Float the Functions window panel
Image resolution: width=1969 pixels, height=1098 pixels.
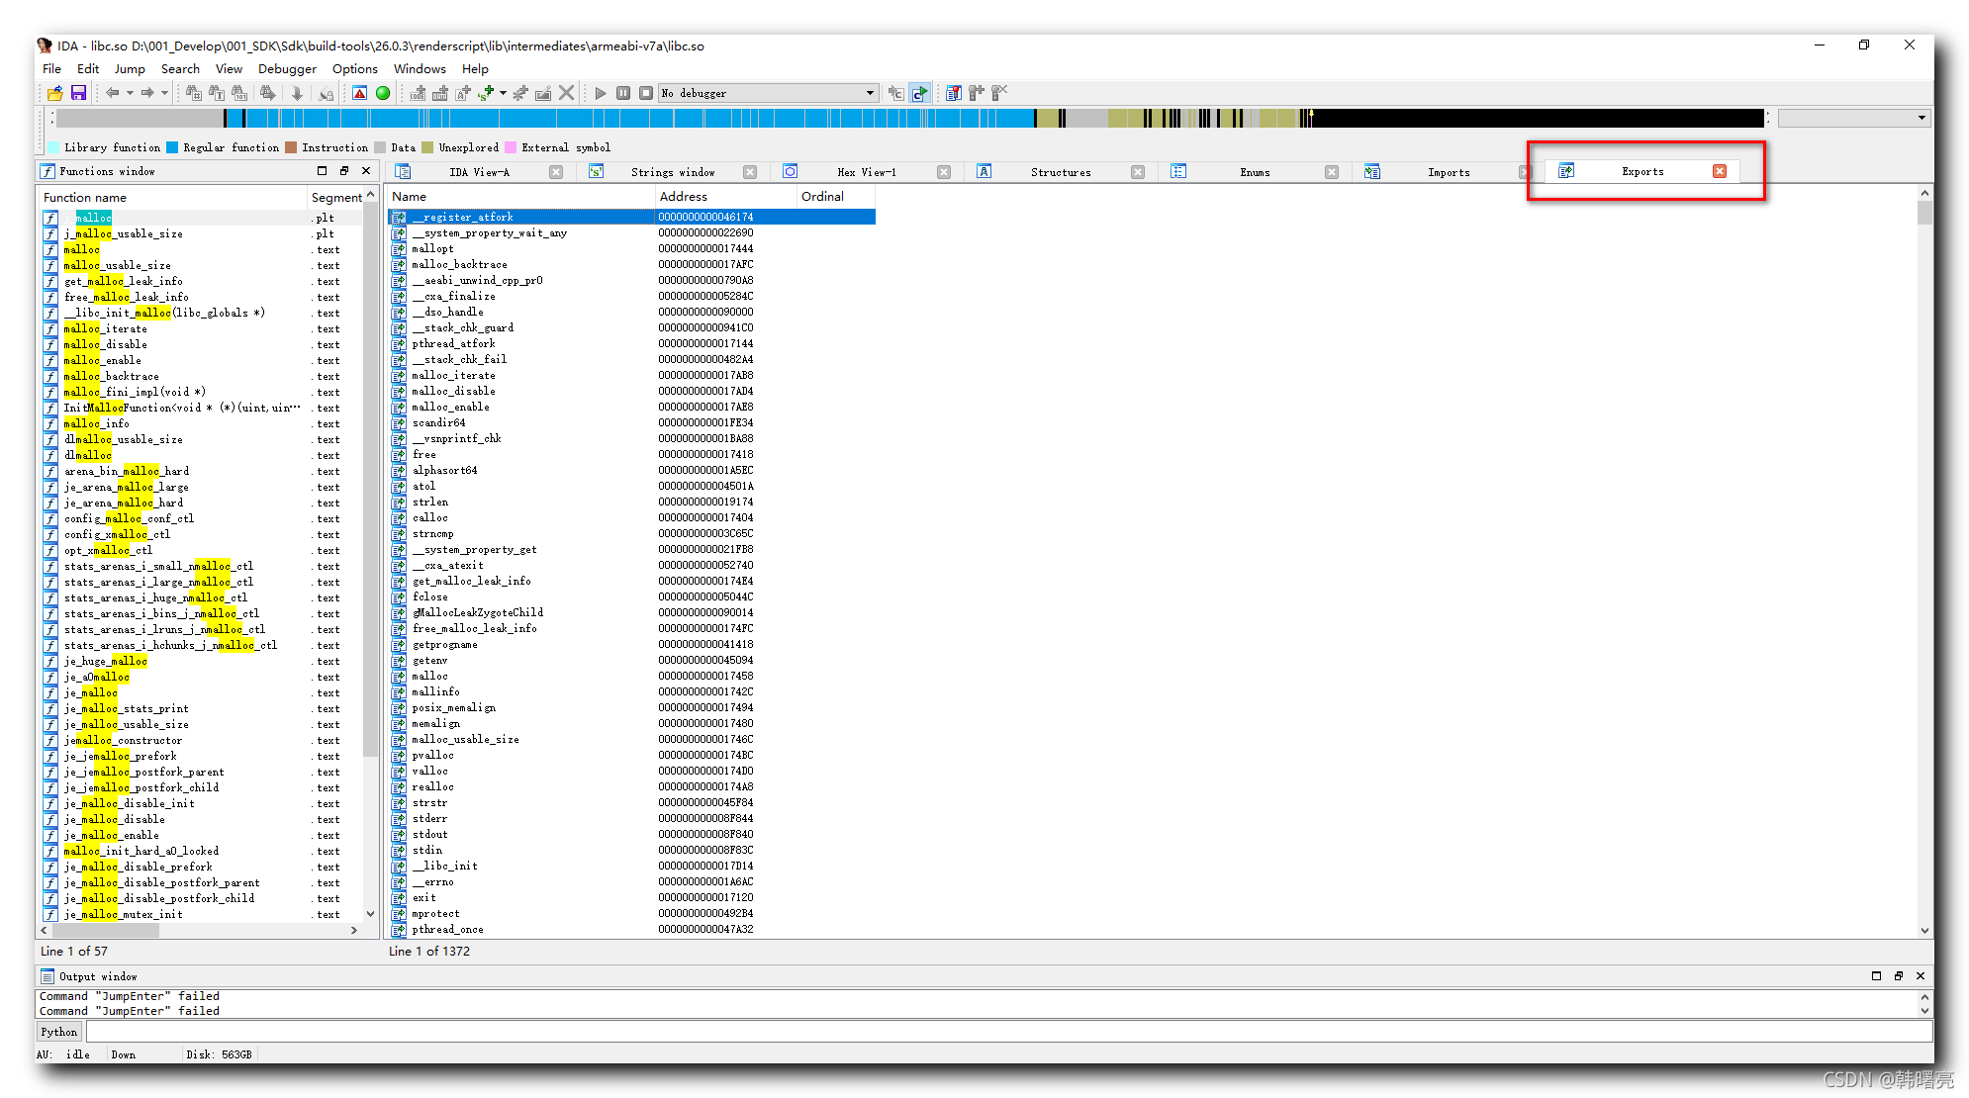344,171
